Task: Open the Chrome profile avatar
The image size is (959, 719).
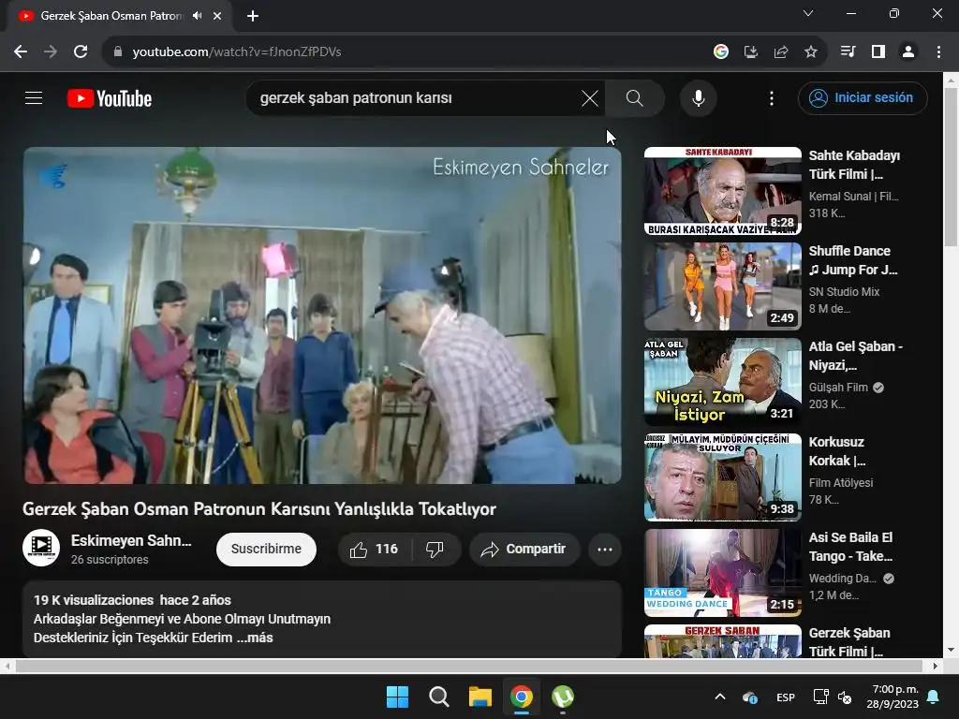Action: click(x=908, y=51)
